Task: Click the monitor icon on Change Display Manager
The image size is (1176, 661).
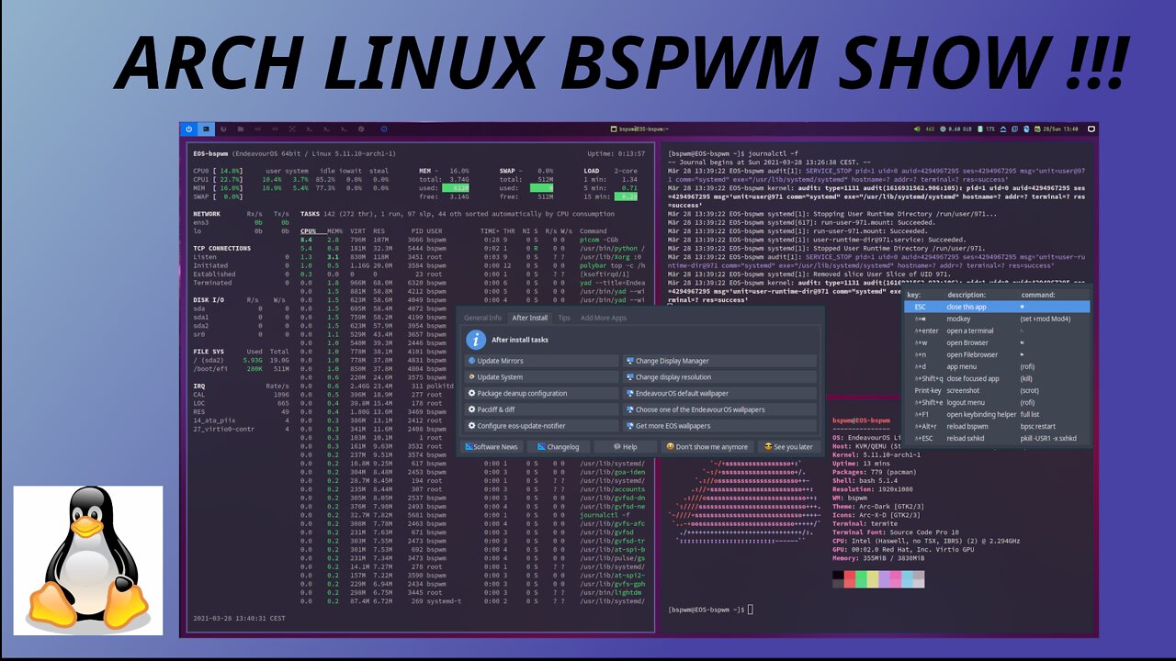Action: 629,361
